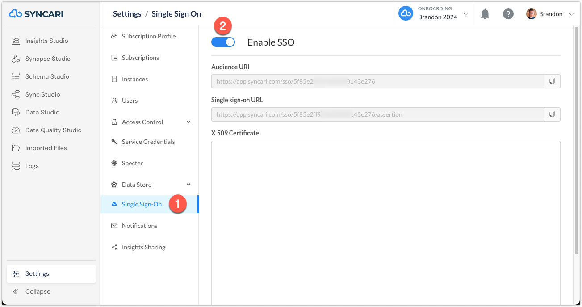Click the page vertical scrollbar

[576, 141]
